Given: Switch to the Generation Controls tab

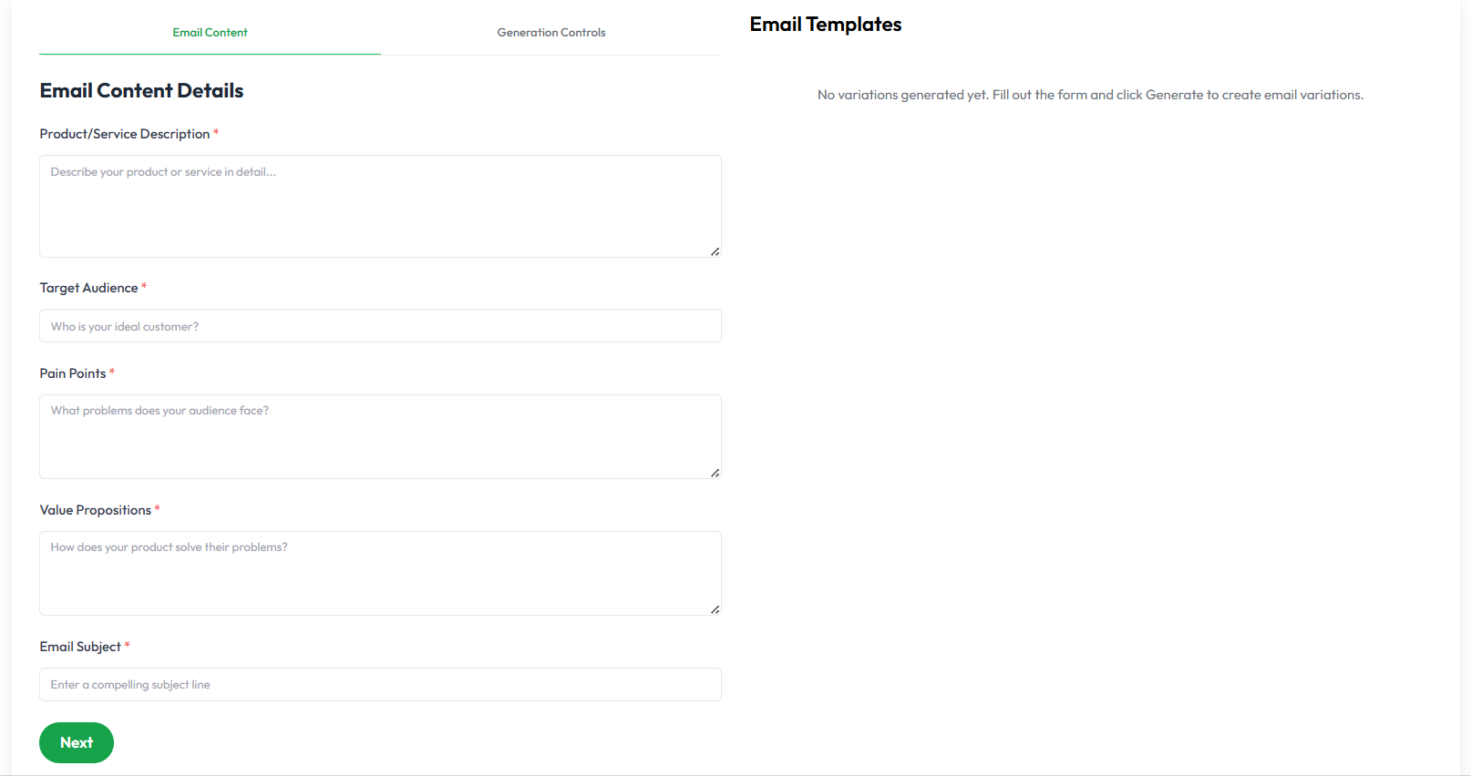Looking at the screenshot, I should (x=550, y=33).
